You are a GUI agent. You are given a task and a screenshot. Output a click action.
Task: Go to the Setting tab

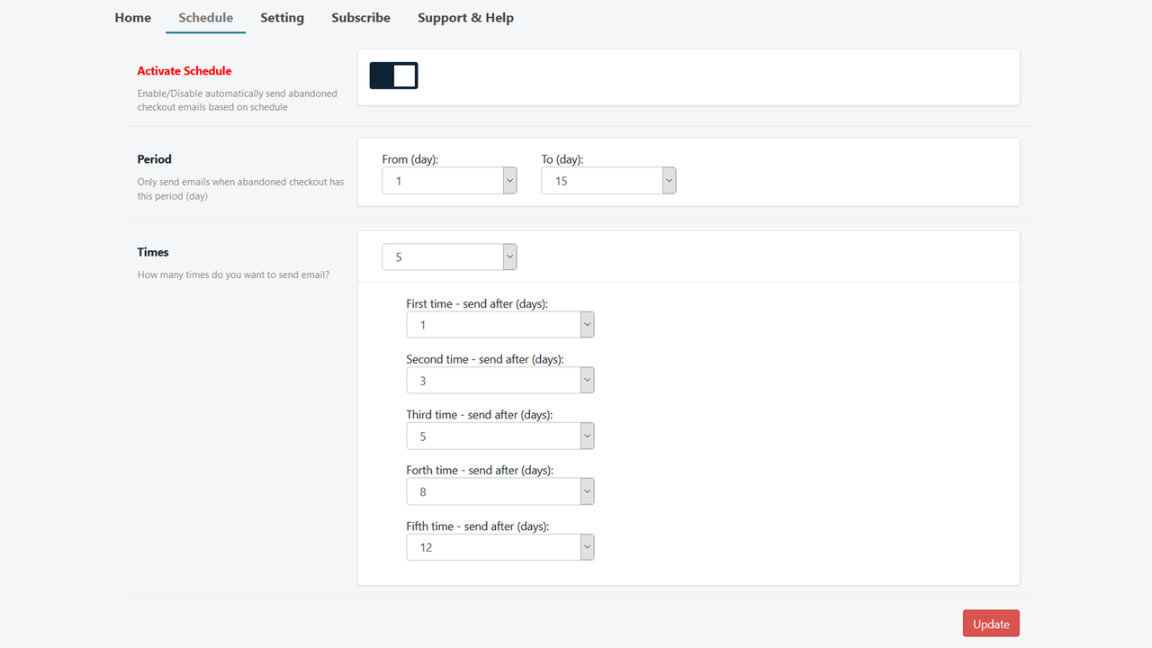[x=282, y=17]
